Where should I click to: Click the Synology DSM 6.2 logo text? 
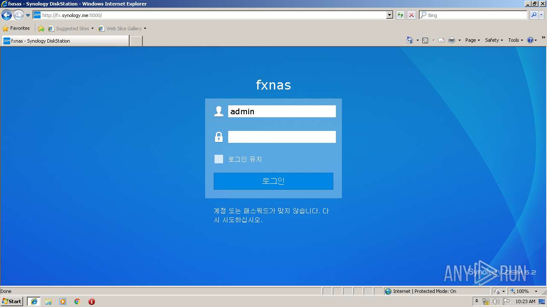click(x=502, y=272)
